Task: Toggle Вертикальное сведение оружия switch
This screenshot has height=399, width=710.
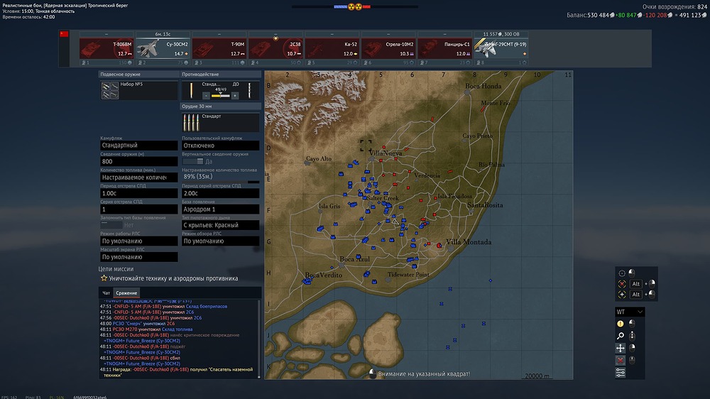Action: tap(193, 161)
